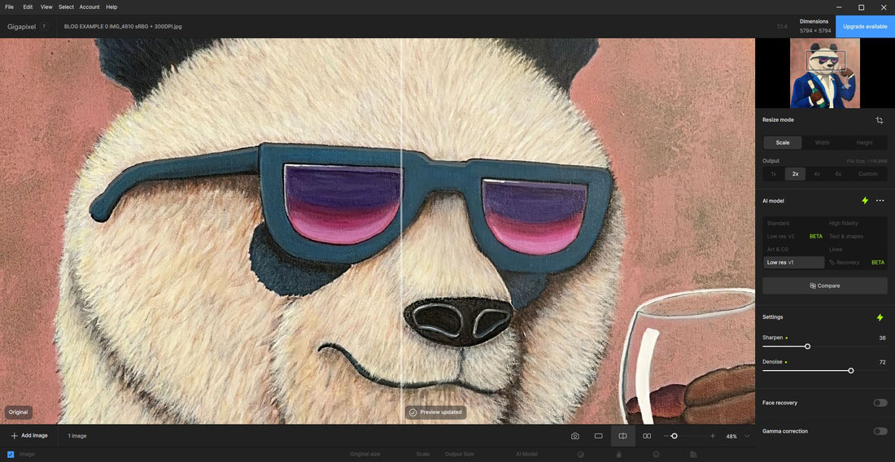895x462 pixels.
Task: Select the Width resize mode tab
Action: click(x=823, y=142)
